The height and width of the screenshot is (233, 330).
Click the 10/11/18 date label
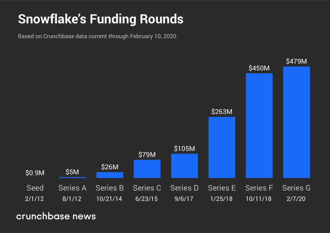click(259, 199)
